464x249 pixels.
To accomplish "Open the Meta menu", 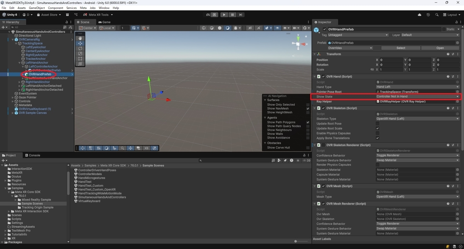I will tap(83, 8).
